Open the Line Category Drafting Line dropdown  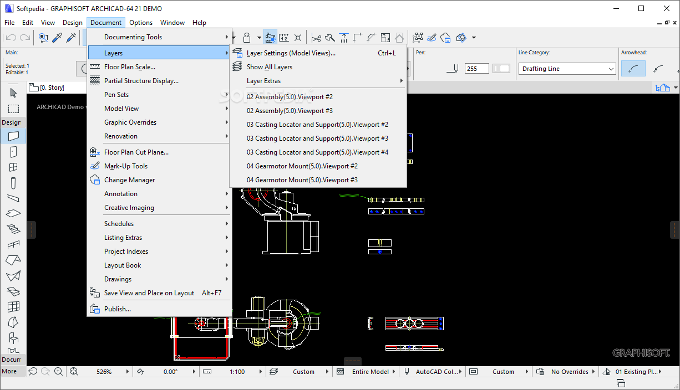tap(567, 69)
